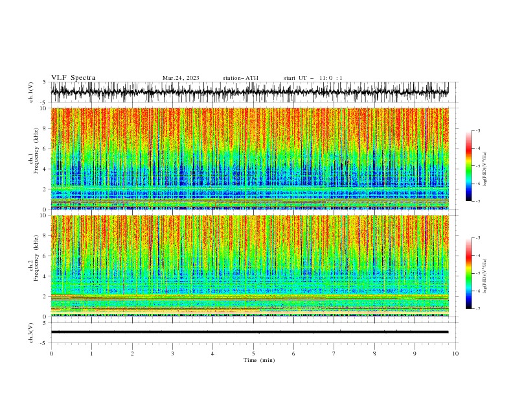Click the time axis tick label '10'
The height and width of the screenshot is (397, 513).
[x=455, y=354]
